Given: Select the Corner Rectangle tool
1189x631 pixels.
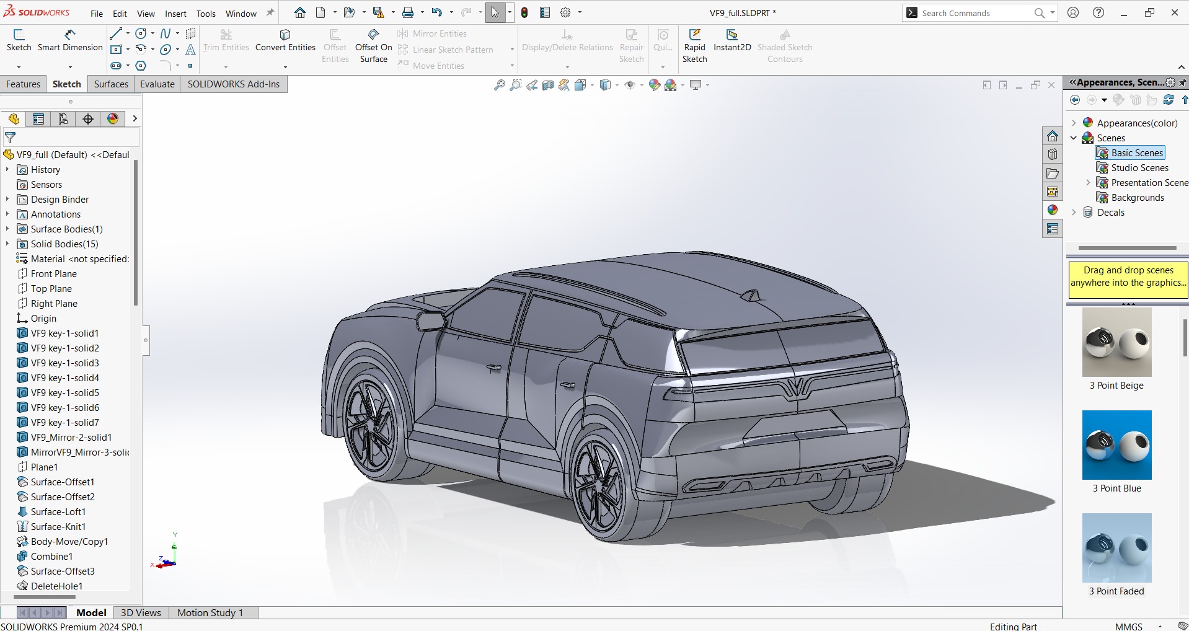Looking at the screenshot, I should [116, 50].
